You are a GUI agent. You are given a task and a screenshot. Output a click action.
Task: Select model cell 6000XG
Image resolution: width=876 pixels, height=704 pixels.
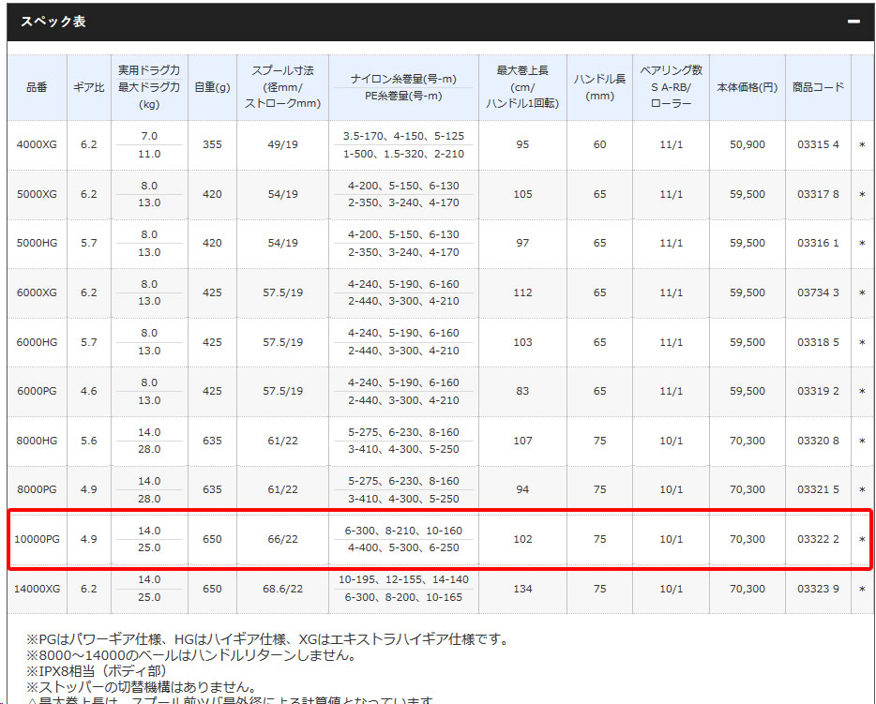coord(37,292)
